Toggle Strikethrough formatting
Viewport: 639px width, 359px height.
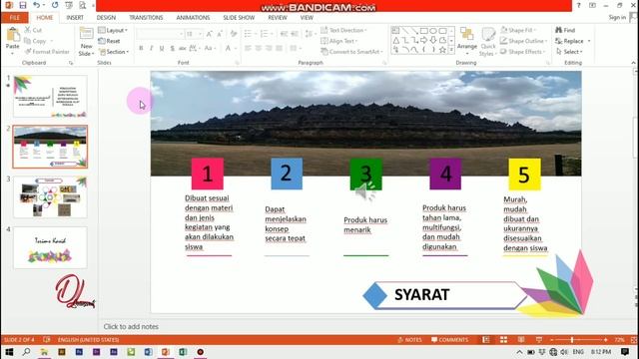tap(183, 49)
